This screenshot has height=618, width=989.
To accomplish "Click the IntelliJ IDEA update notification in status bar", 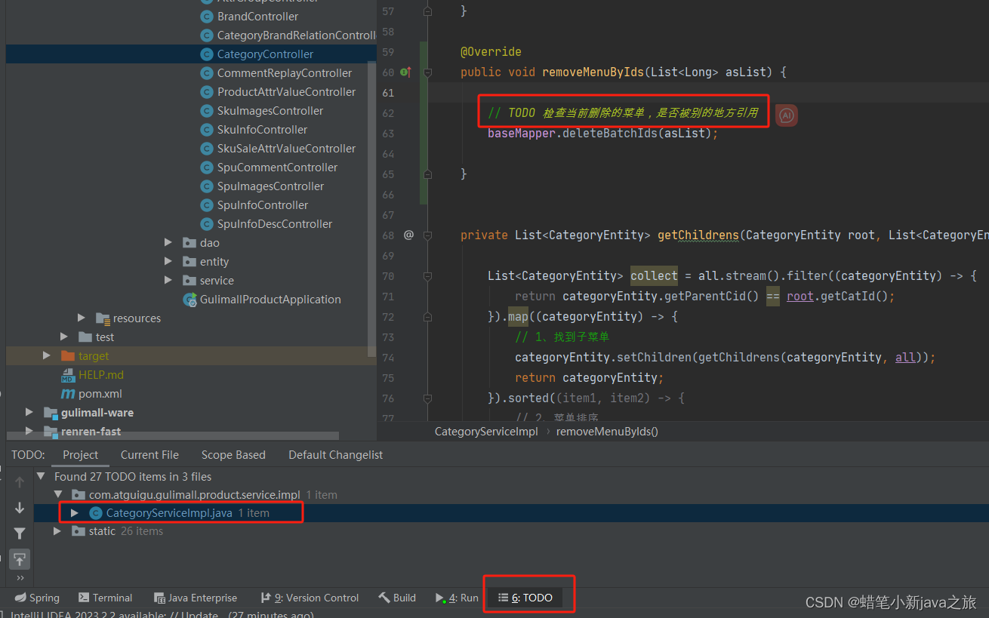I will click(x=162, y=615).
